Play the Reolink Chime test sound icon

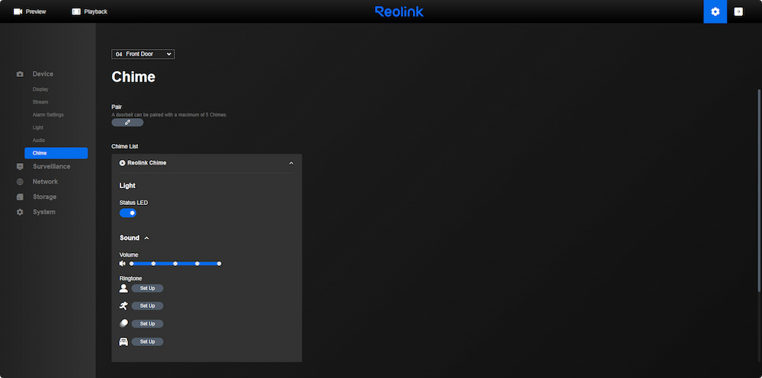123,163
